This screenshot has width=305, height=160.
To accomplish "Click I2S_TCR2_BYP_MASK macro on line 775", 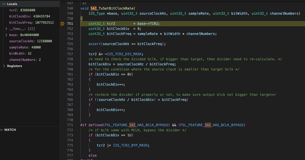I will click(x=131, y=145).
